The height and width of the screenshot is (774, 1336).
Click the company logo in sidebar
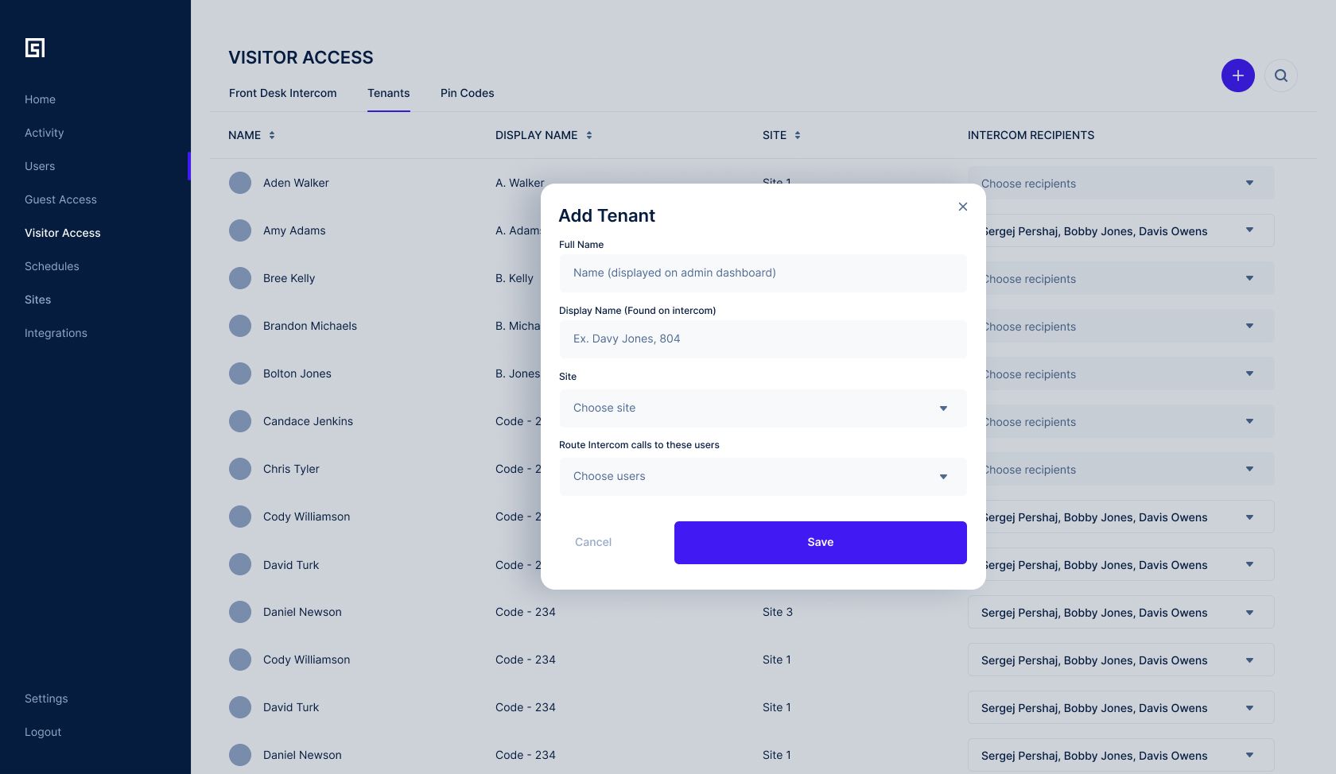35,48
